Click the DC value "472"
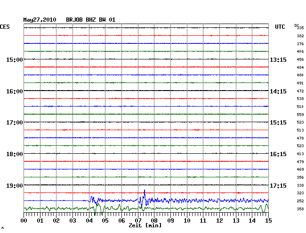Image resolution: width=306 pixels, height=233 pixels. 300,91
